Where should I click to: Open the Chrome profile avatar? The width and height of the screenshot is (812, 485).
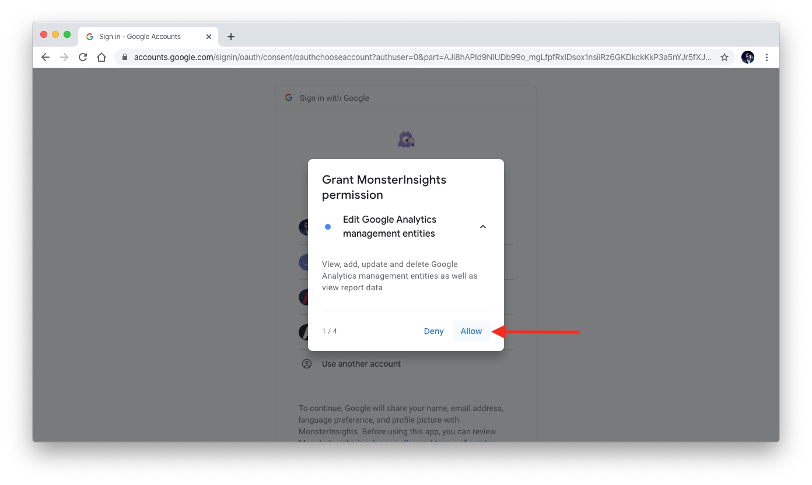point(748,57)
